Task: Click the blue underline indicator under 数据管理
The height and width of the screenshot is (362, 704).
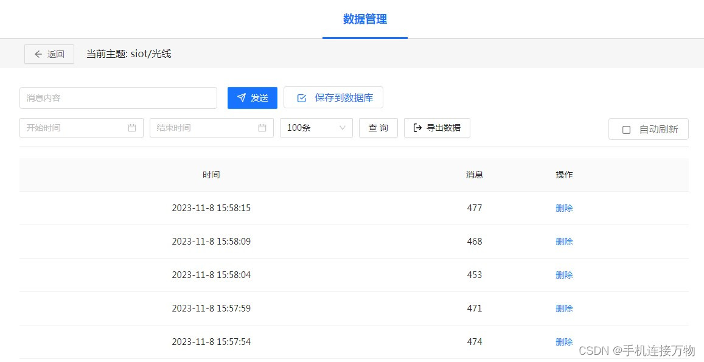Action: [x=364, y=37]
